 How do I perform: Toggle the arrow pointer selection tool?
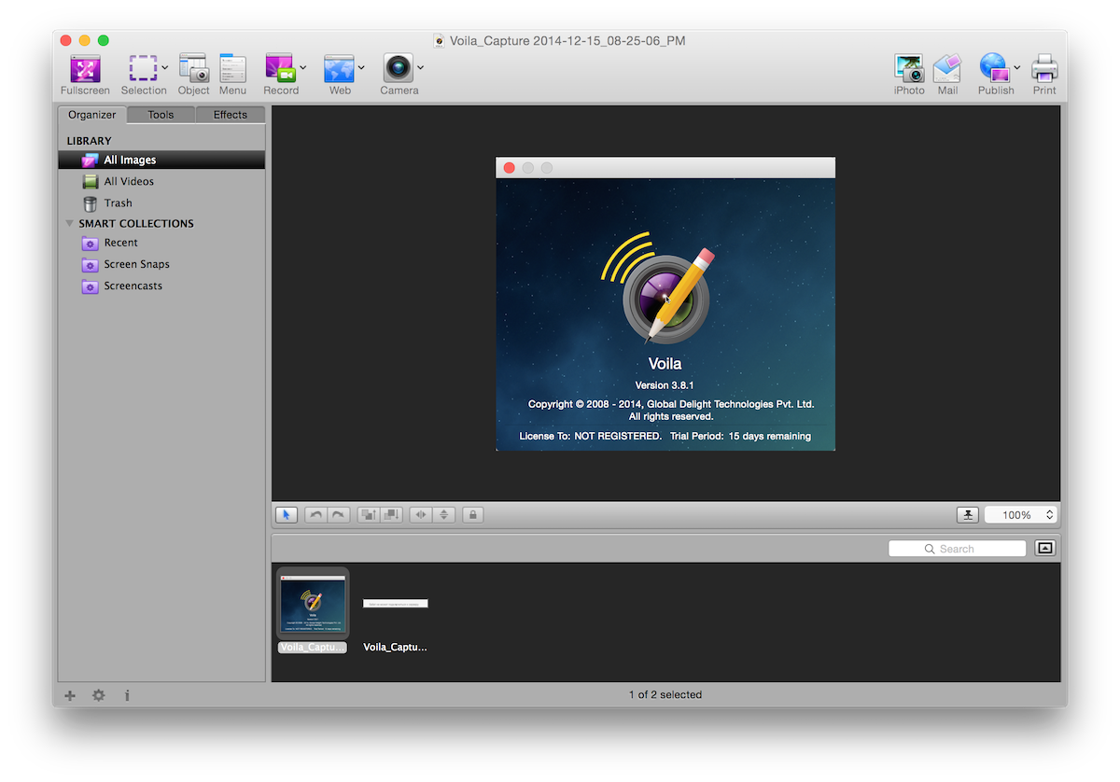287,514
